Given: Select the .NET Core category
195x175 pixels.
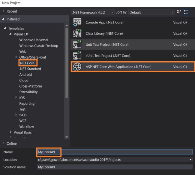Looking at the screenshot, I should click(27, 63).
